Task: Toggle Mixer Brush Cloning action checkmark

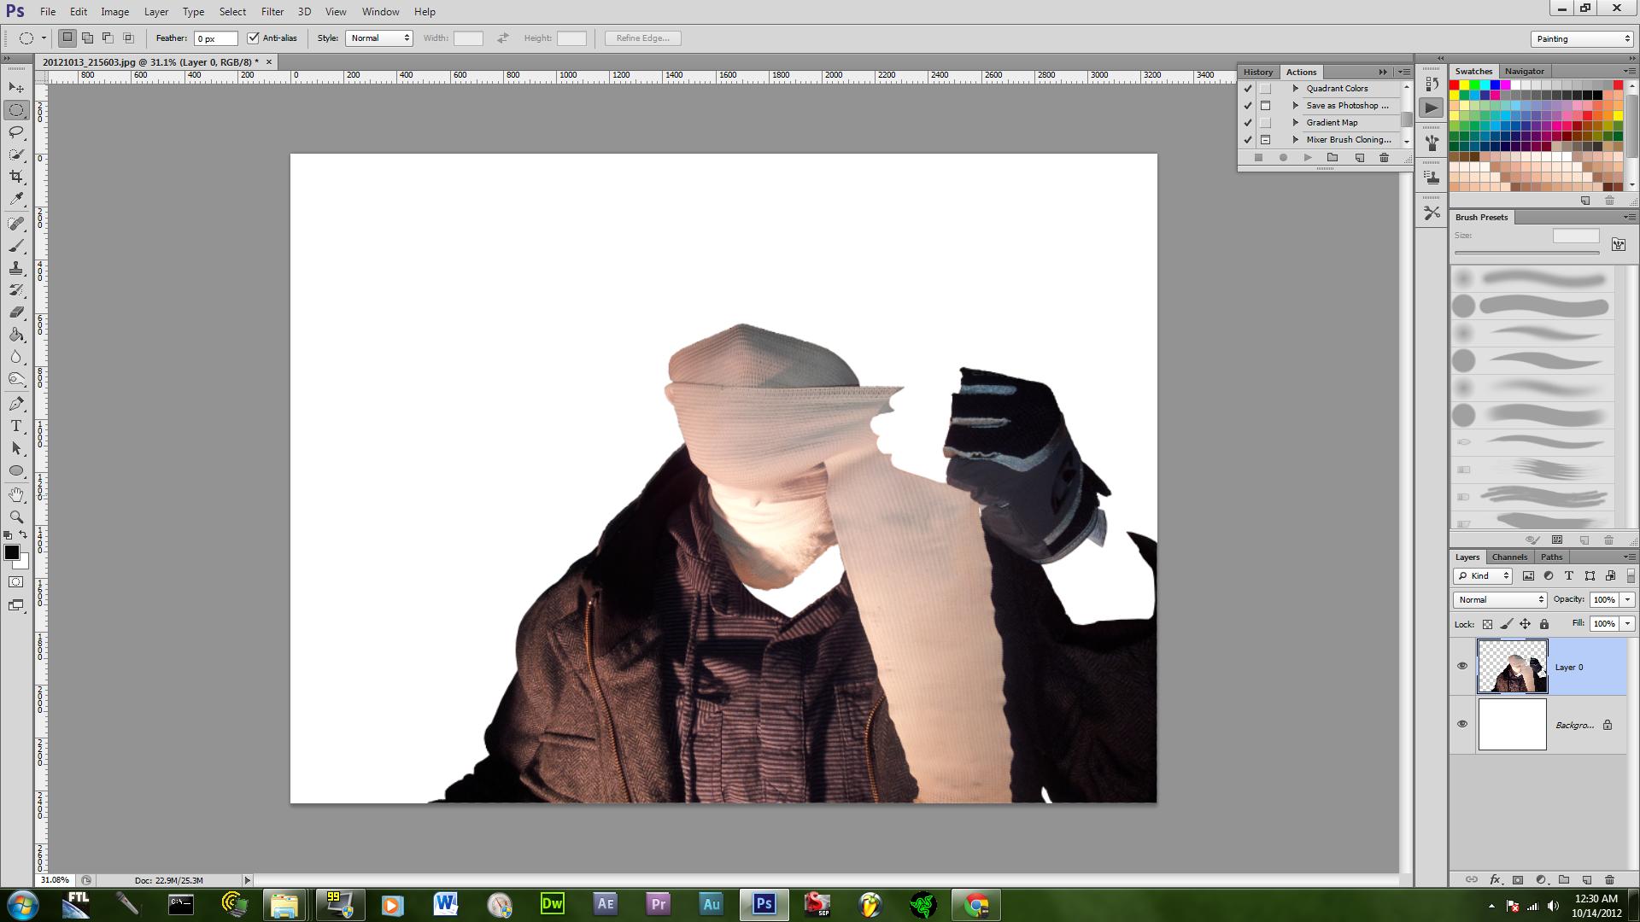Action: [1248, 140]
